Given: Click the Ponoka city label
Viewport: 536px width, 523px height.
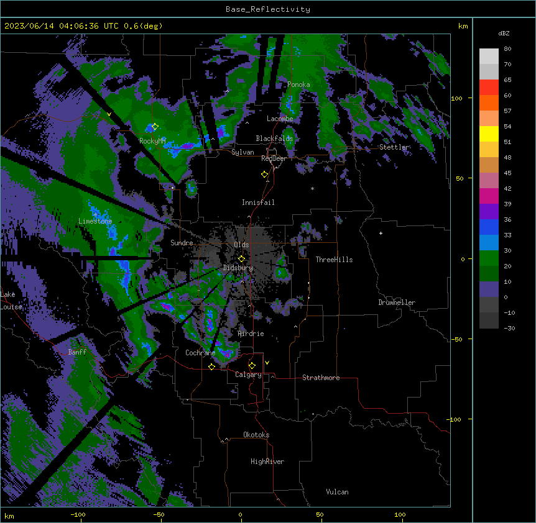Looking at the screenshot, I should pos(298,84).
